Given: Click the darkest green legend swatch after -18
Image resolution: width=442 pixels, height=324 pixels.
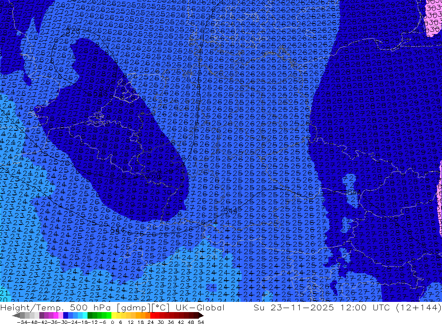Looking at the screenshot, I should [90, 316].
